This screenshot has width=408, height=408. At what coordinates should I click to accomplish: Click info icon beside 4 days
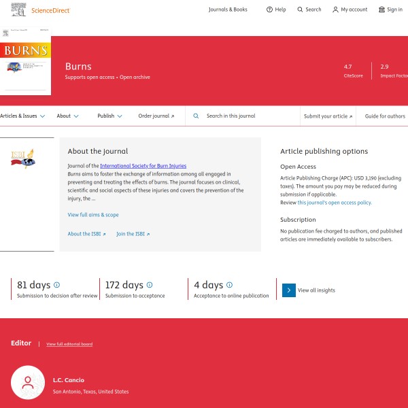coord(229,285)
